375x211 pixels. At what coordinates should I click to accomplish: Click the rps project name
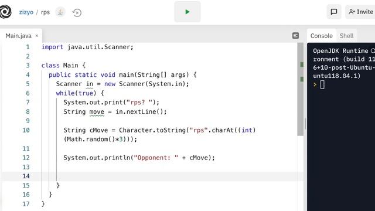tap(45, 12)
